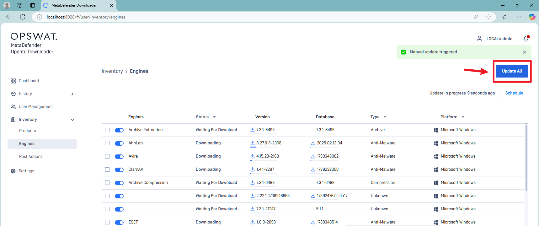Click ClamAV database 1739232000 download icon
Viewport: 539px width, 226px height.
[x=313, y=169]
